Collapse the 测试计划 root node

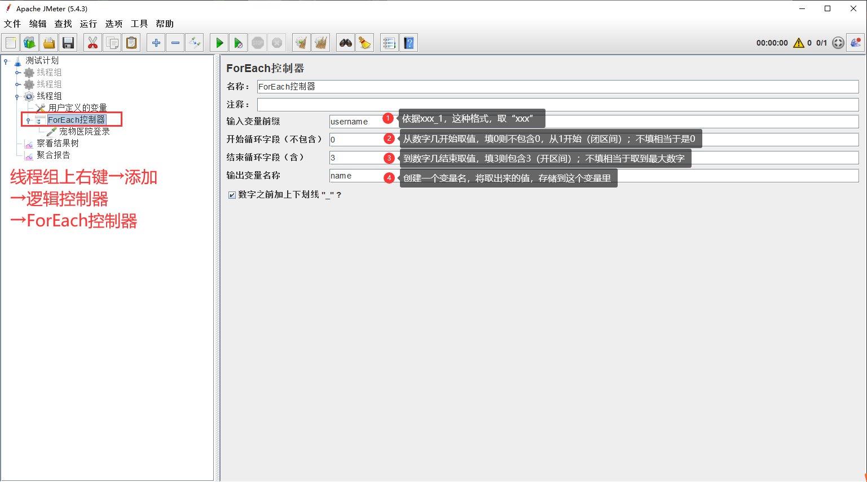tap(6, 61)
